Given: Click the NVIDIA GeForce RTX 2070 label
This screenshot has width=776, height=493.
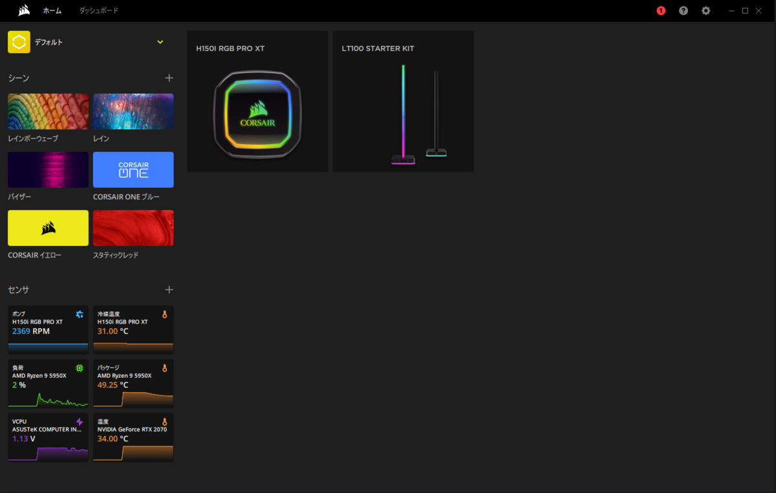Looking at the screenshot, I should tap(133, 430).
